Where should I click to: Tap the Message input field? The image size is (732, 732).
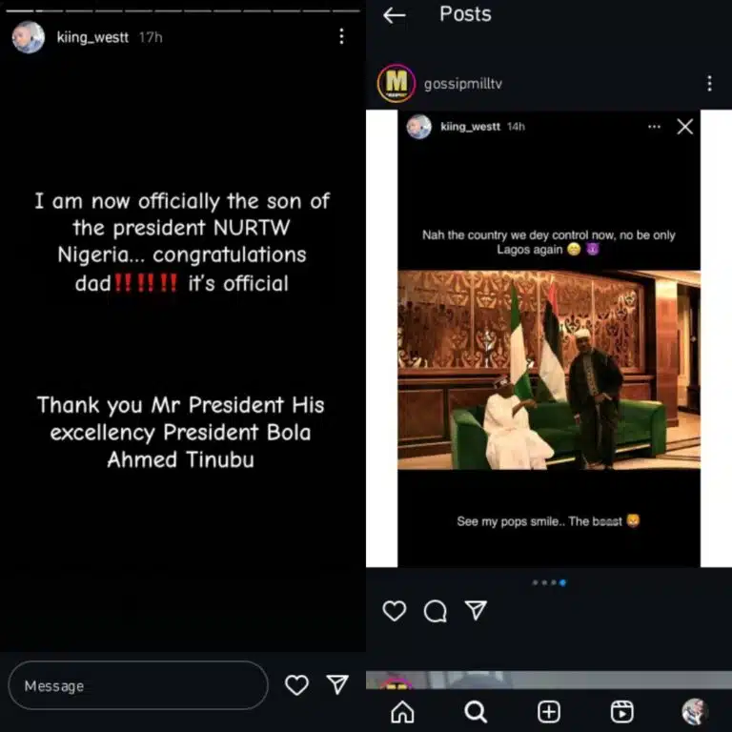[137, 685]
